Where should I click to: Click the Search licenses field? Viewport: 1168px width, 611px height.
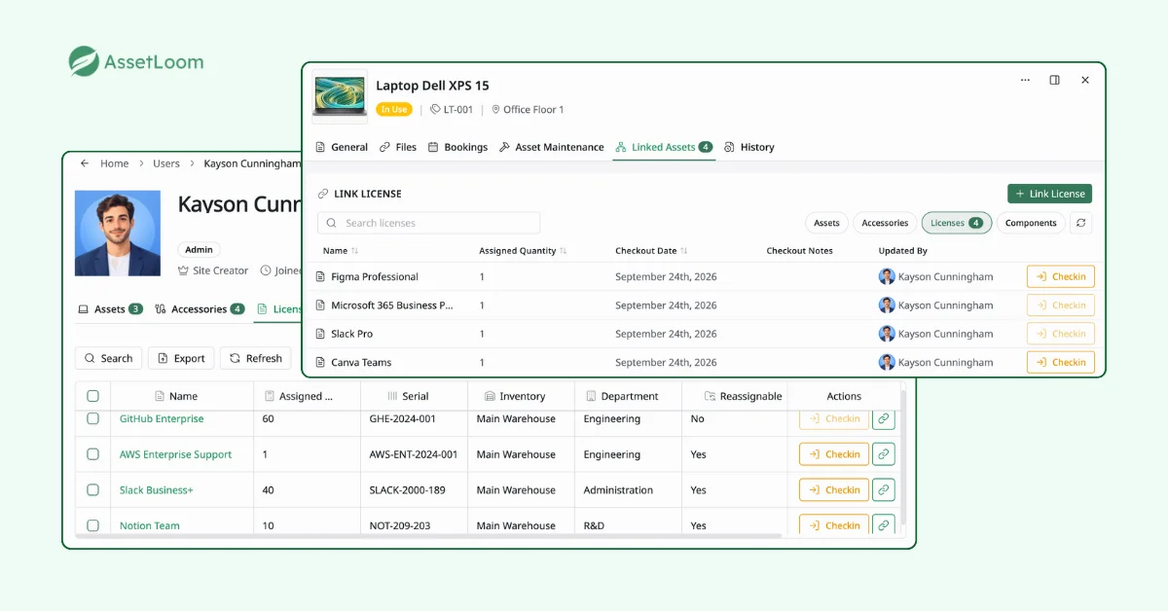[x=428, y=223]
